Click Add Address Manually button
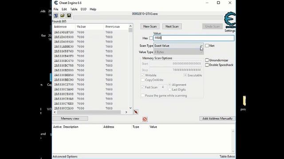The width and height of the screenshot is (284, 159). (x=217, y=118)
